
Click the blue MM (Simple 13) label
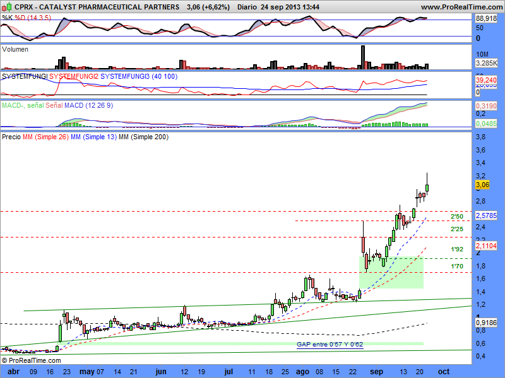pos(93,137)
